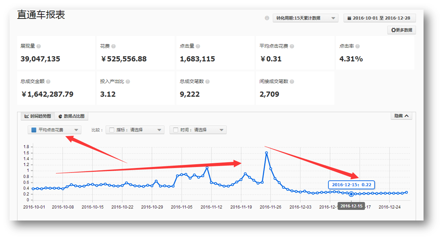This screenshot has width=442, height=239.
Task: Switch to the 数据占比图 tab
Action: pos(71,116)
